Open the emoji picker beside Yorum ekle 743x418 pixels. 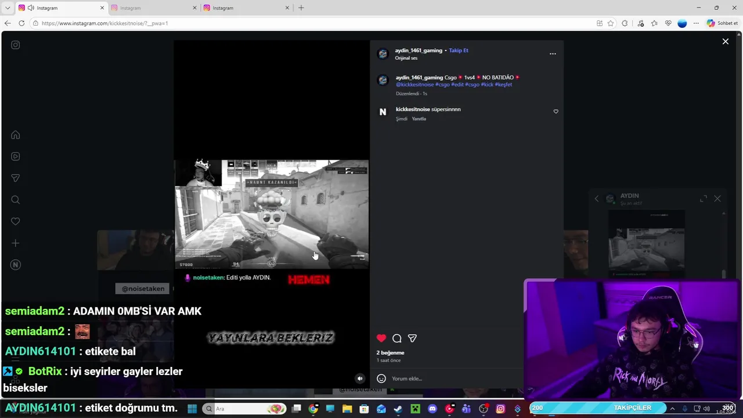(x=381, y=379)
